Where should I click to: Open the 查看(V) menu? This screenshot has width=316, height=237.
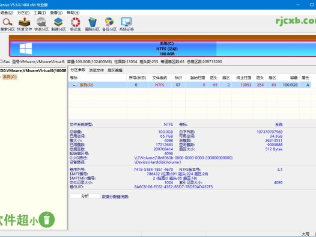56,13
